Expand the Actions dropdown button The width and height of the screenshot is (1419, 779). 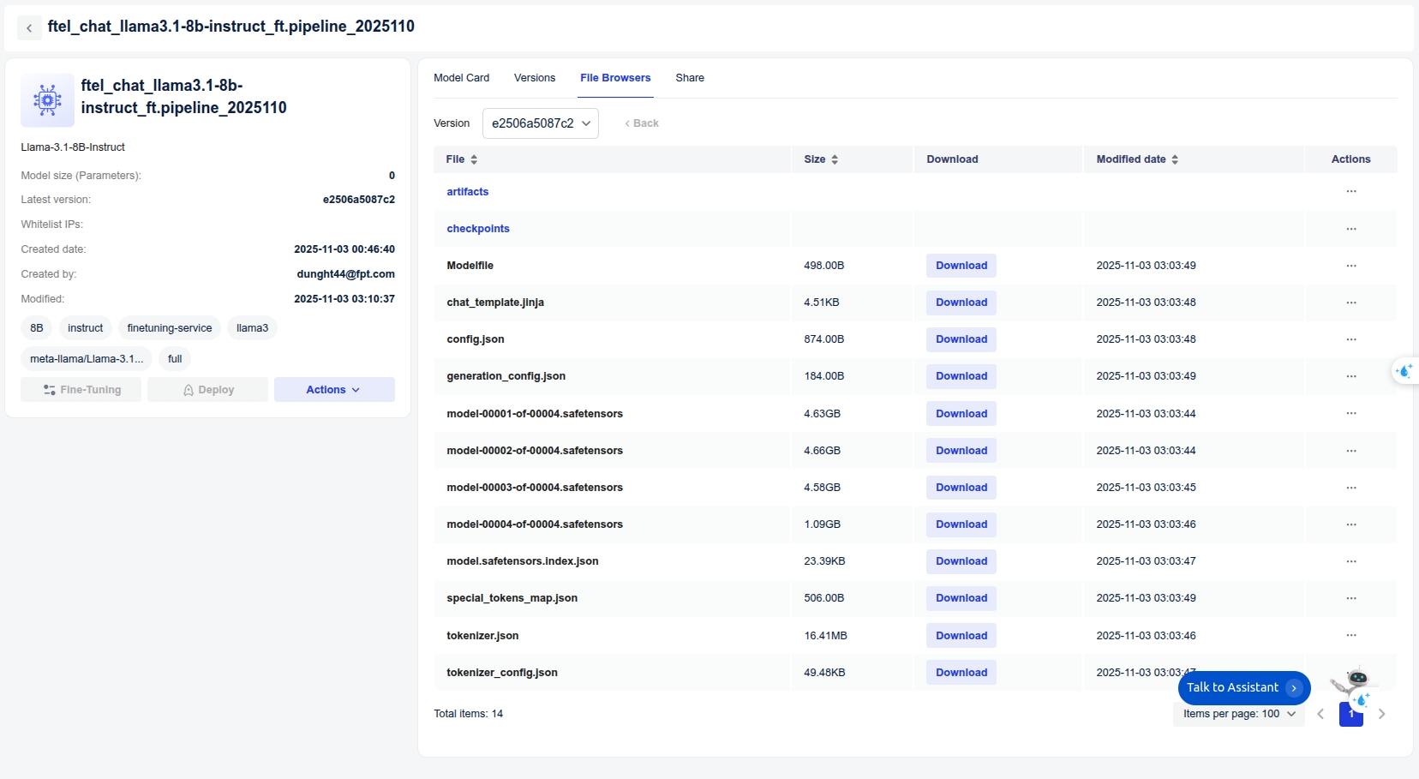tap(333, 390)
